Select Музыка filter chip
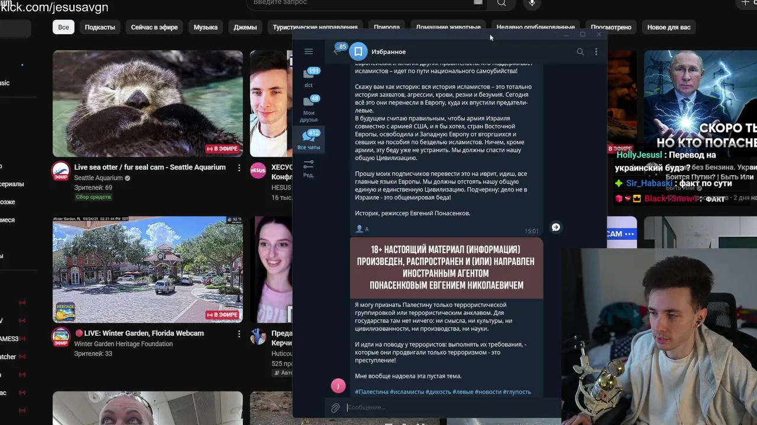The width and height of the screenshot is (757, 425). click(x=206, y=27)
